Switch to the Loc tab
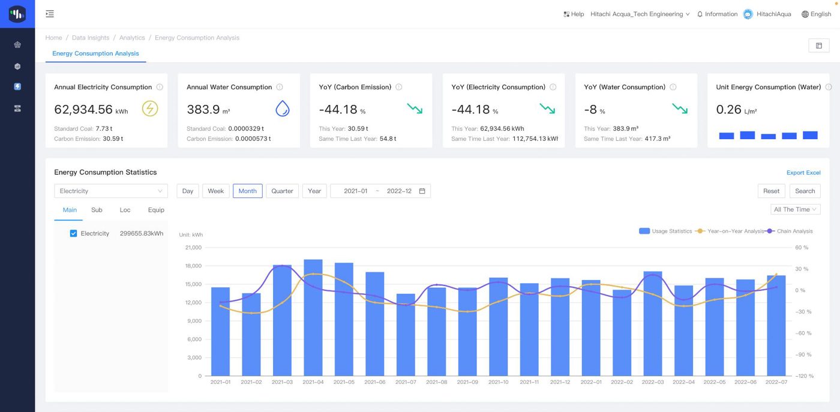 [x=125, y=210]
